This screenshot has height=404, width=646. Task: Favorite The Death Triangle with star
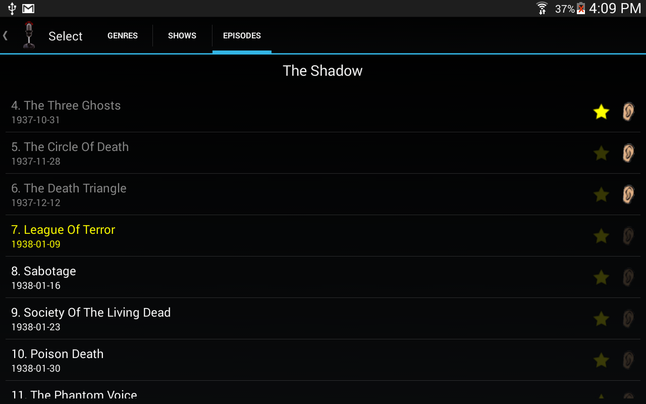(x=601, y=194)
